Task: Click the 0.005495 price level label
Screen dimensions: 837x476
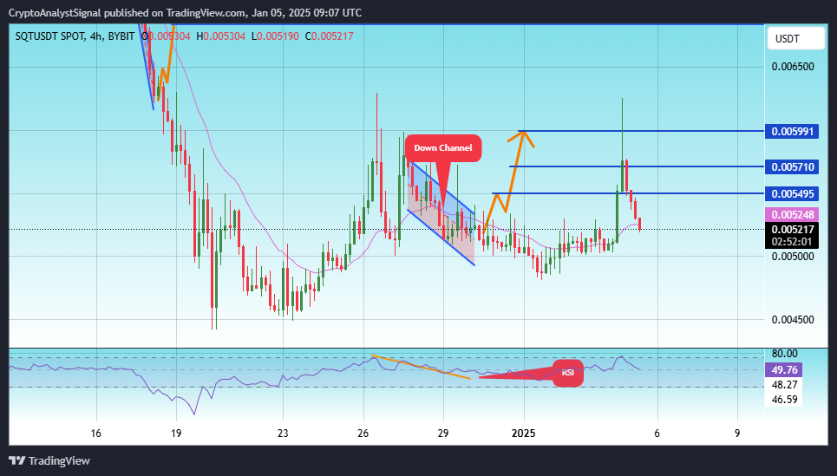Action: (792, 193)
